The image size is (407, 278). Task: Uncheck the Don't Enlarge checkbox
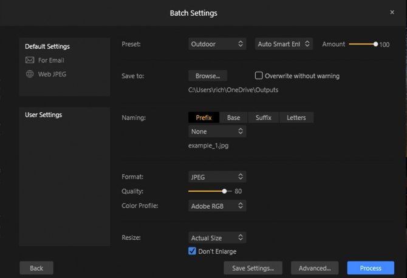193,251
